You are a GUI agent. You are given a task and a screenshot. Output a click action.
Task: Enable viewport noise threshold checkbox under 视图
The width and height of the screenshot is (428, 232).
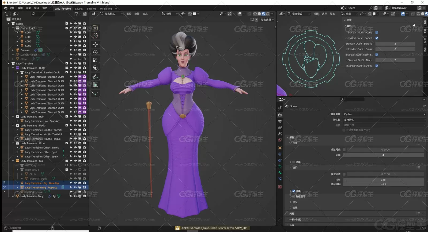344,150
